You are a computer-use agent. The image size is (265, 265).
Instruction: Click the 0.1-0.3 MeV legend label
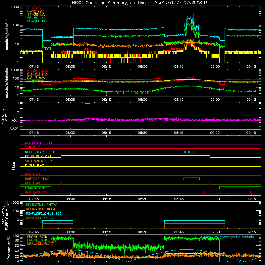click(x=38, y=71)
